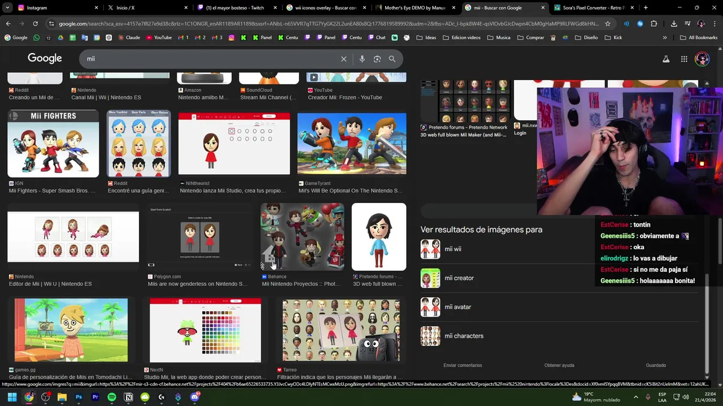
Task: Open Behance Mii Nintendo Proyectos image
Action: click(x=302, y=237)
